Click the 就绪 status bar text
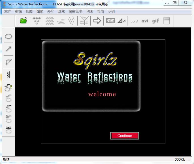This screenshot has height=164, width=194. pyautogui.click(x=6, y=159)
